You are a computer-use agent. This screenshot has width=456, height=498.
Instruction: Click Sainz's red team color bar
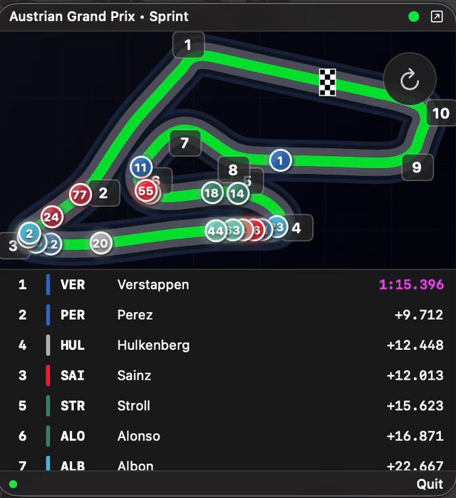tap(48, 375)
